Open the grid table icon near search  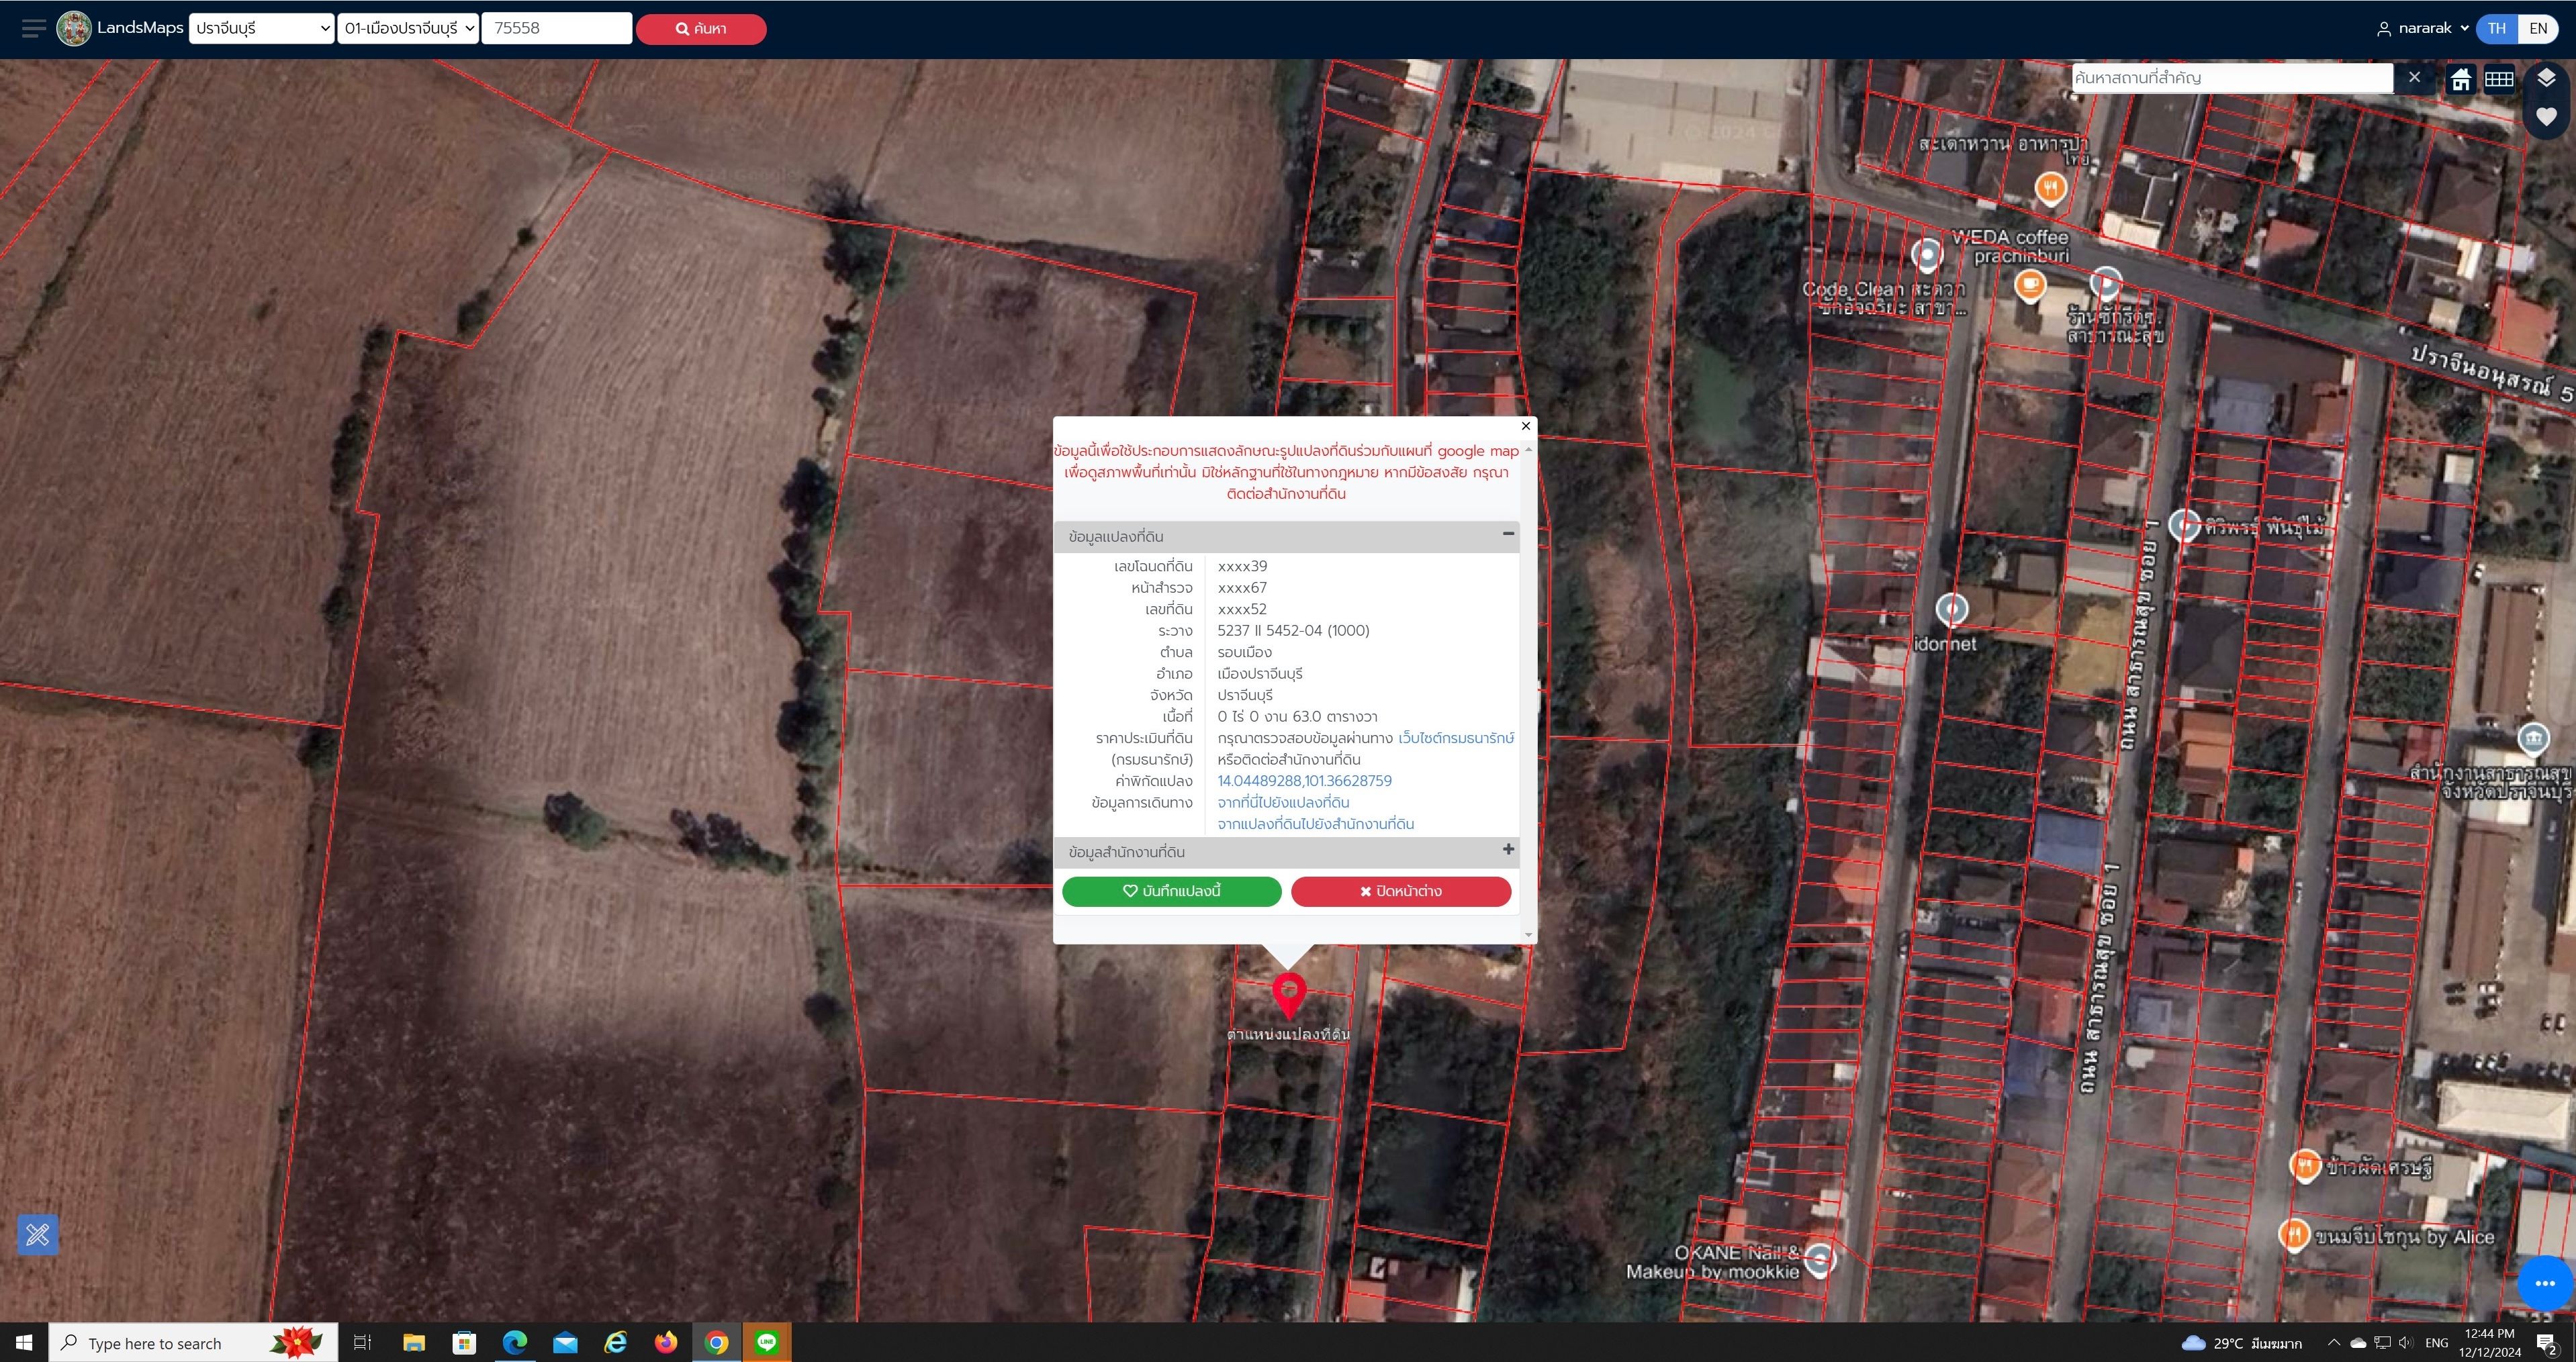click(2499, 79)
